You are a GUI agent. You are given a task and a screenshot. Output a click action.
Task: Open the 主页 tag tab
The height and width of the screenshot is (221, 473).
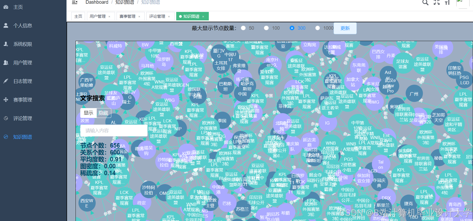pyautogui.click(x=78, y=16)
